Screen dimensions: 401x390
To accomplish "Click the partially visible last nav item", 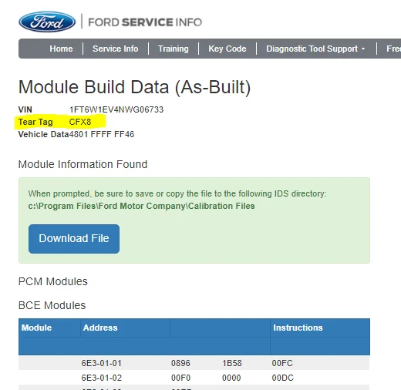I will pos(393,49).
